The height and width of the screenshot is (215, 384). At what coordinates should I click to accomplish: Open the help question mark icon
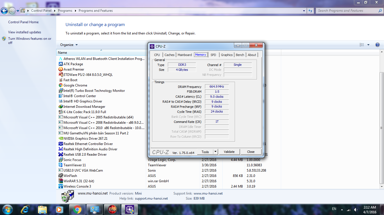[377, 45]
